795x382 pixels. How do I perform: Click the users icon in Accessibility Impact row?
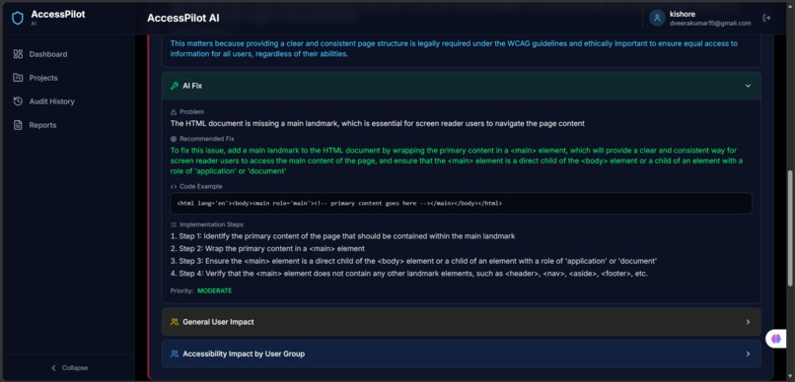click(175, 353)
